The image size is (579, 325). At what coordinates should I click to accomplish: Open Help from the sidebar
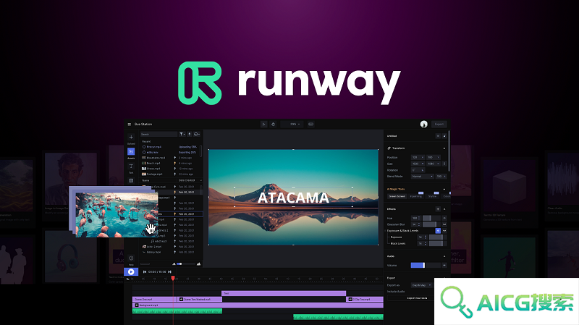pos(131,258)
